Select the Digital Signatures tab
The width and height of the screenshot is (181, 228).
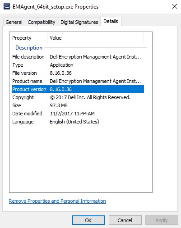[79, 22]
